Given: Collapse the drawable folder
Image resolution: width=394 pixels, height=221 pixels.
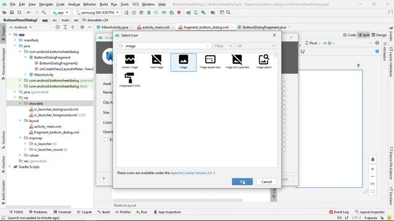Looking at the screenshot, I should pos(20,104).
